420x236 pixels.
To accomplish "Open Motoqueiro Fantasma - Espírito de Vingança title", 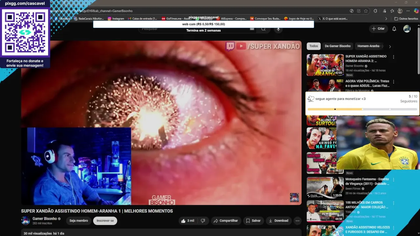I will 367,181.
